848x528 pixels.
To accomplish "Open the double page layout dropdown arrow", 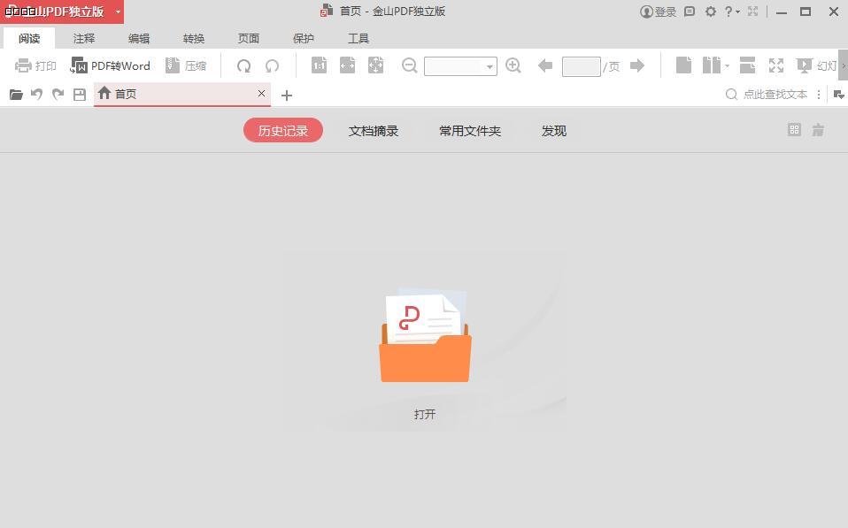I will (727, 66).
